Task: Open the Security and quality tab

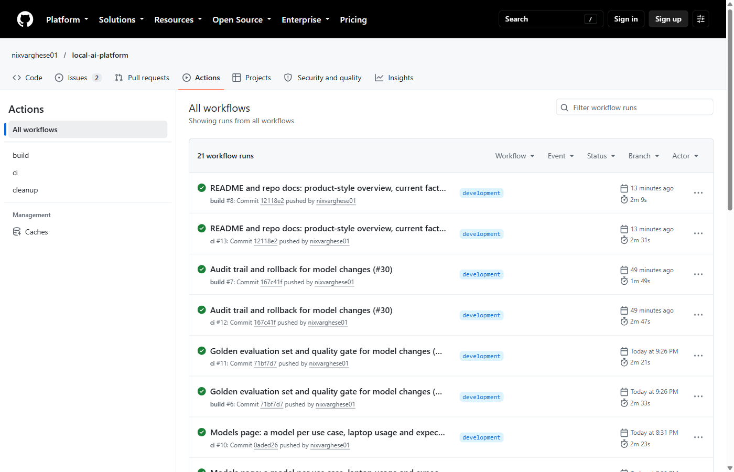Action: pyautogui.click(x=322, y=78)
